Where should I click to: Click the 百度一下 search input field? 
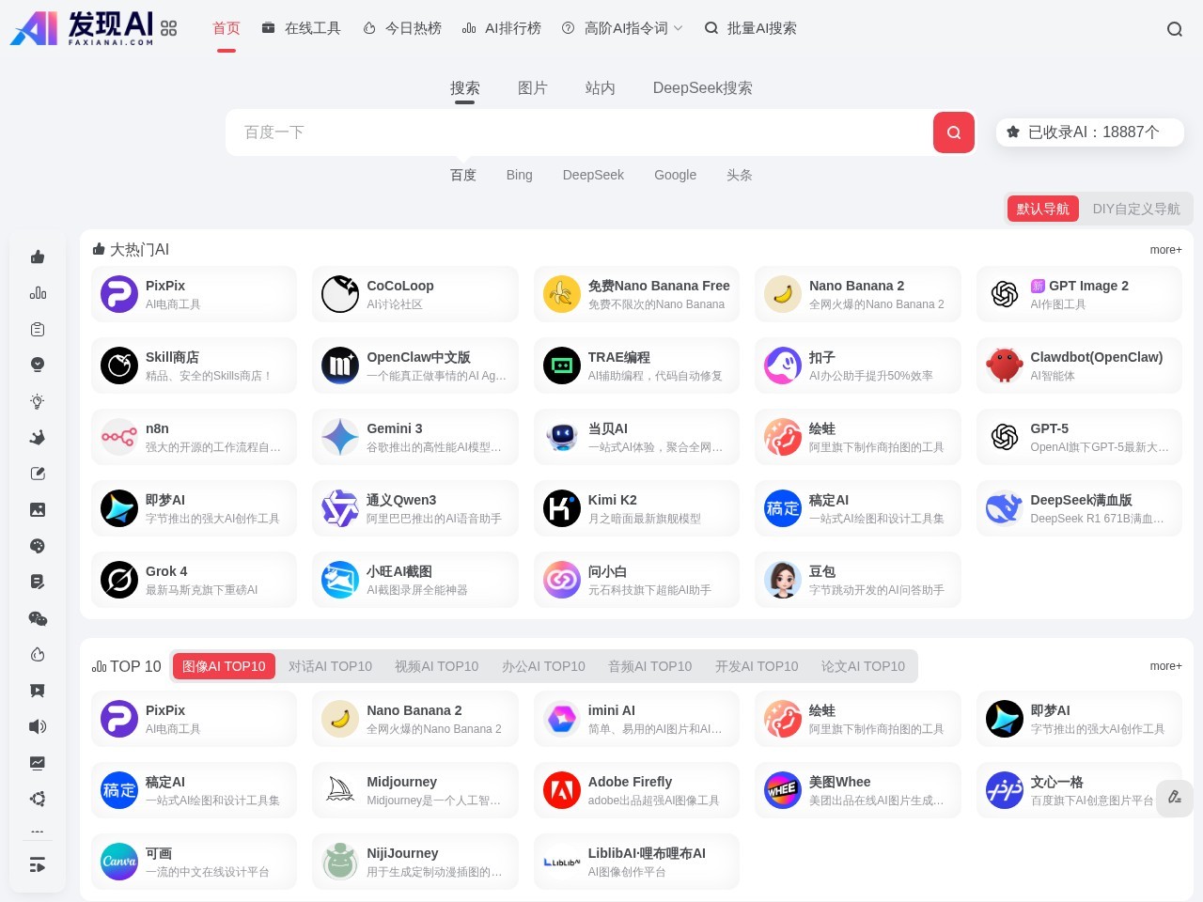pos(579,132)
